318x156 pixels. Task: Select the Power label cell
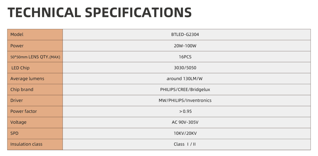[17, 46]
